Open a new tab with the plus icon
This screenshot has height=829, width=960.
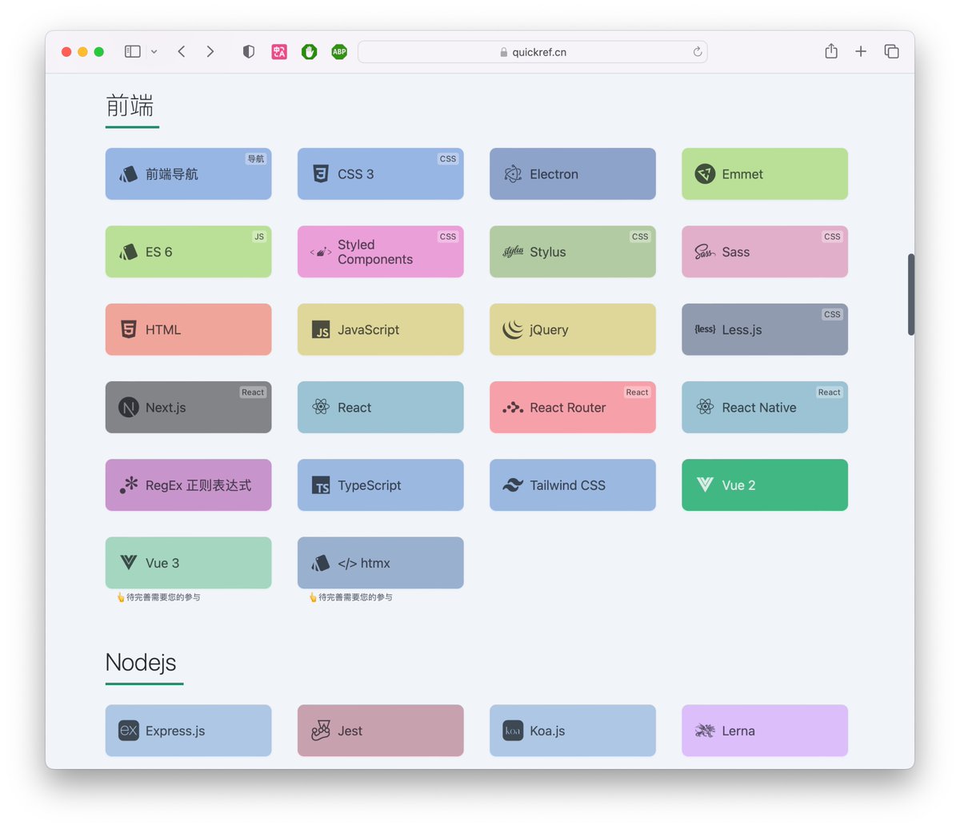tap(861, 51)
